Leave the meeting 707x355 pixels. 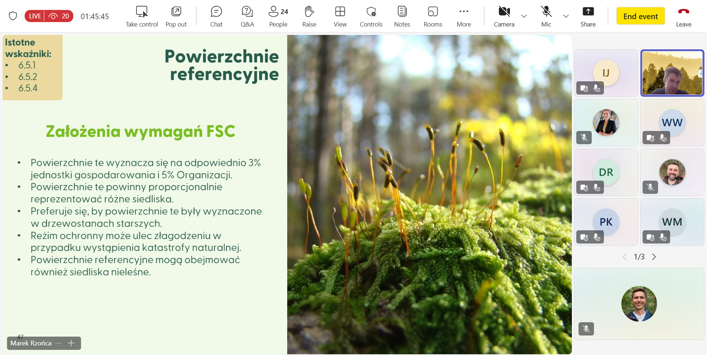point(683,16)
